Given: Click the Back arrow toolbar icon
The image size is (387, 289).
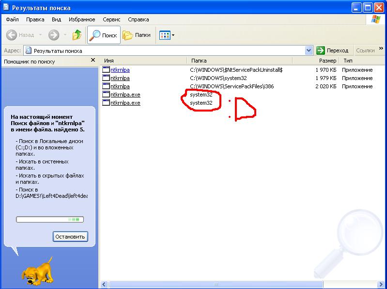Looking at the screenshot, I should [12, 35].
